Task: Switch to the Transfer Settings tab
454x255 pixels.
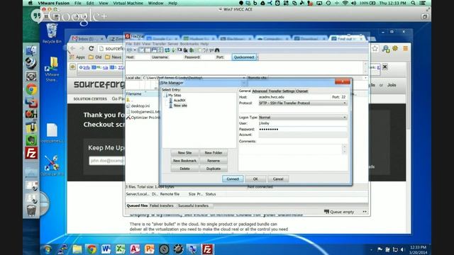Action: point(282,91)
